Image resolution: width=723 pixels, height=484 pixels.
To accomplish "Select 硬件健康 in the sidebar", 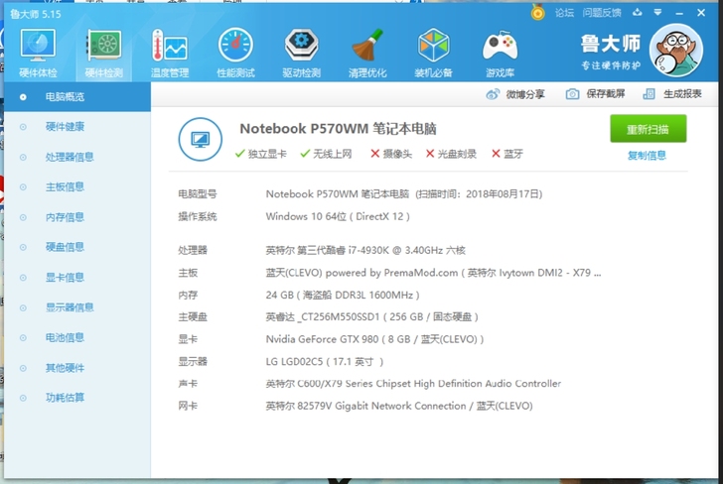I will point(65,127).
